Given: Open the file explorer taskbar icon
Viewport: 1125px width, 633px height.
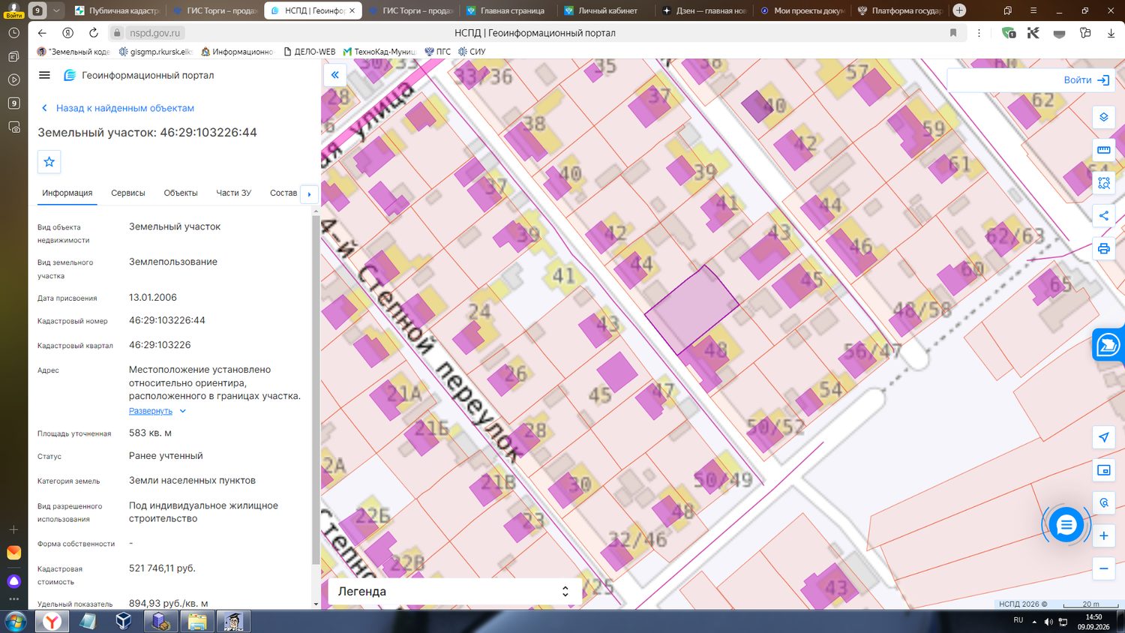Looking at the screenshot, I should 197,622.
